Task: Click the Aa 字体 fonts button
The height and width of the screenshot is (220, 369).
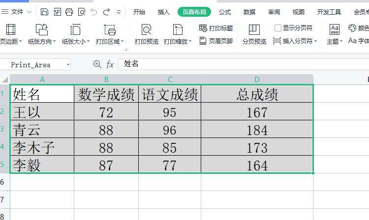Action: coord(358,41)
